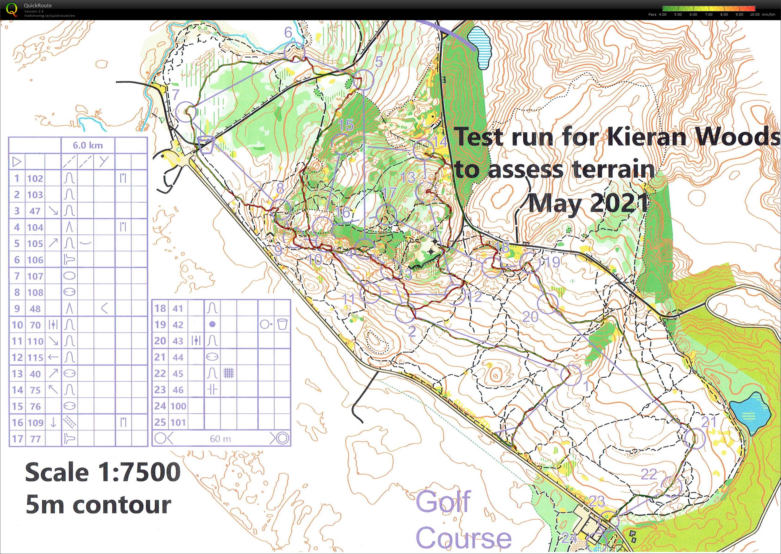Image resolution: width=781 pixels, height=554 pixels.
Task: Click control circle 21 on the map
Action: [x=695, y=438]
